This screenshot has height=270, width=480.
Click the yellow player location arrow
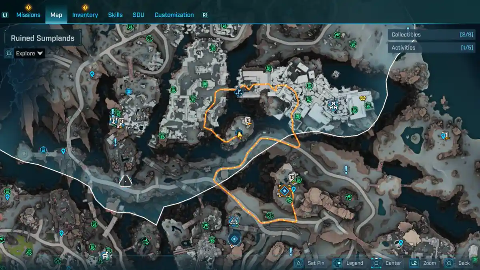[x=240, y=134]
